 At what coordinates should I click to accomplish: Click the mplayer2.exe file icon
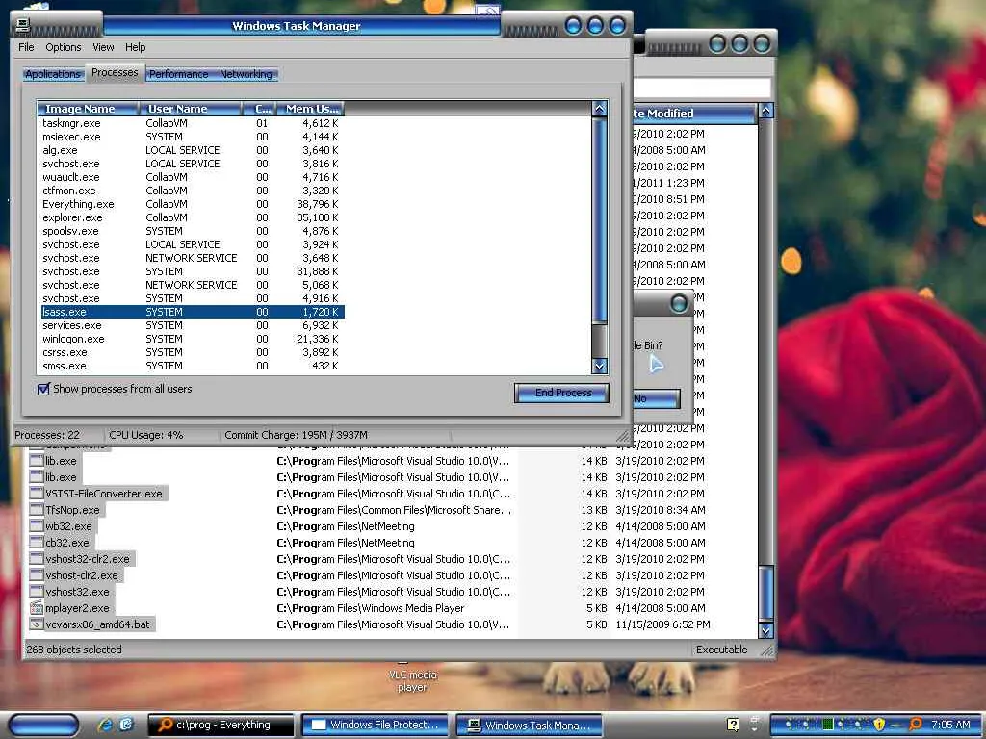coord(37,608)
